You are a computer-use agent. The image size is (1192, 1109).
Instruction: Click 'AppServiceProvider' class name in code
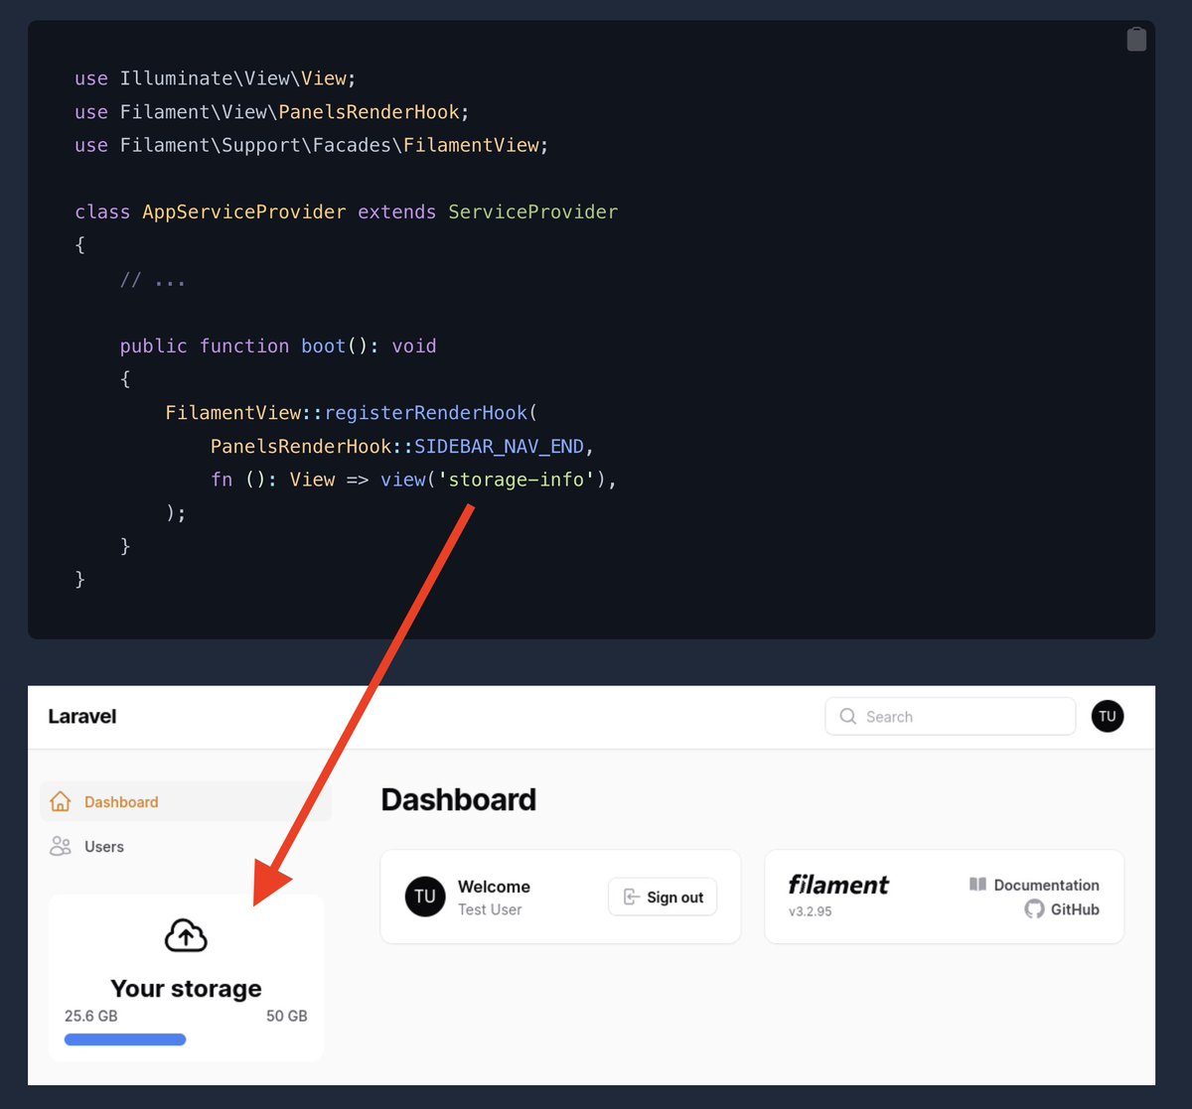(244, 211)
